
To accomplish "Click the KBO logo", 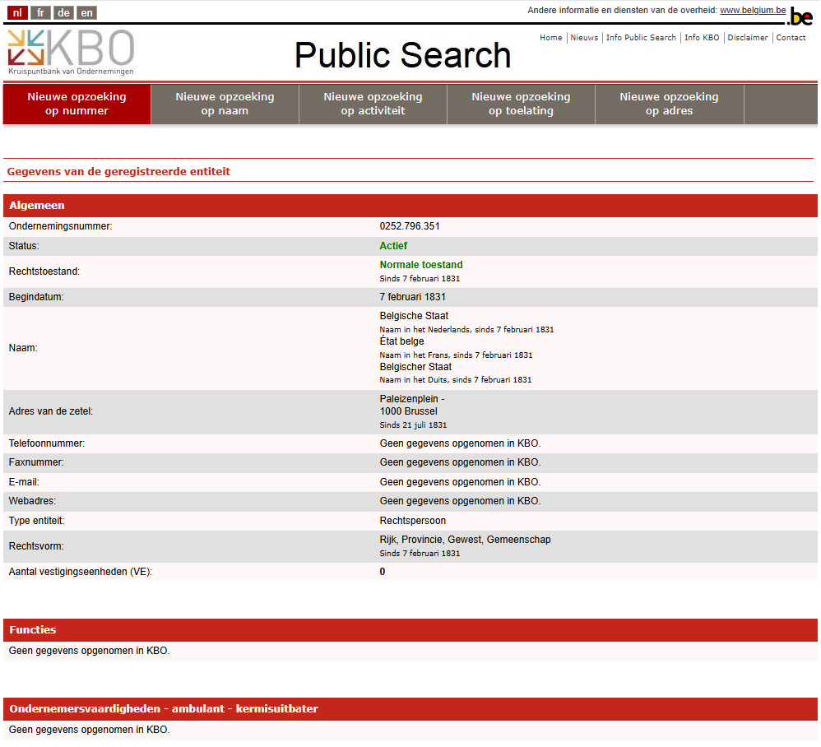I will click(x=71, y=52).
